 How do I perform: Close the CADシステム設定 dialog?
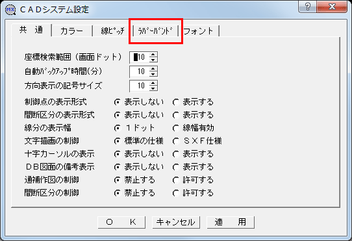pos(332,6)
